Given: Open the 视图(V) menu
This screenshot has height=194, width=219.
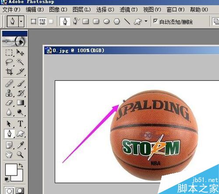Looking at the screenshot, I should (x=152, y=10).
